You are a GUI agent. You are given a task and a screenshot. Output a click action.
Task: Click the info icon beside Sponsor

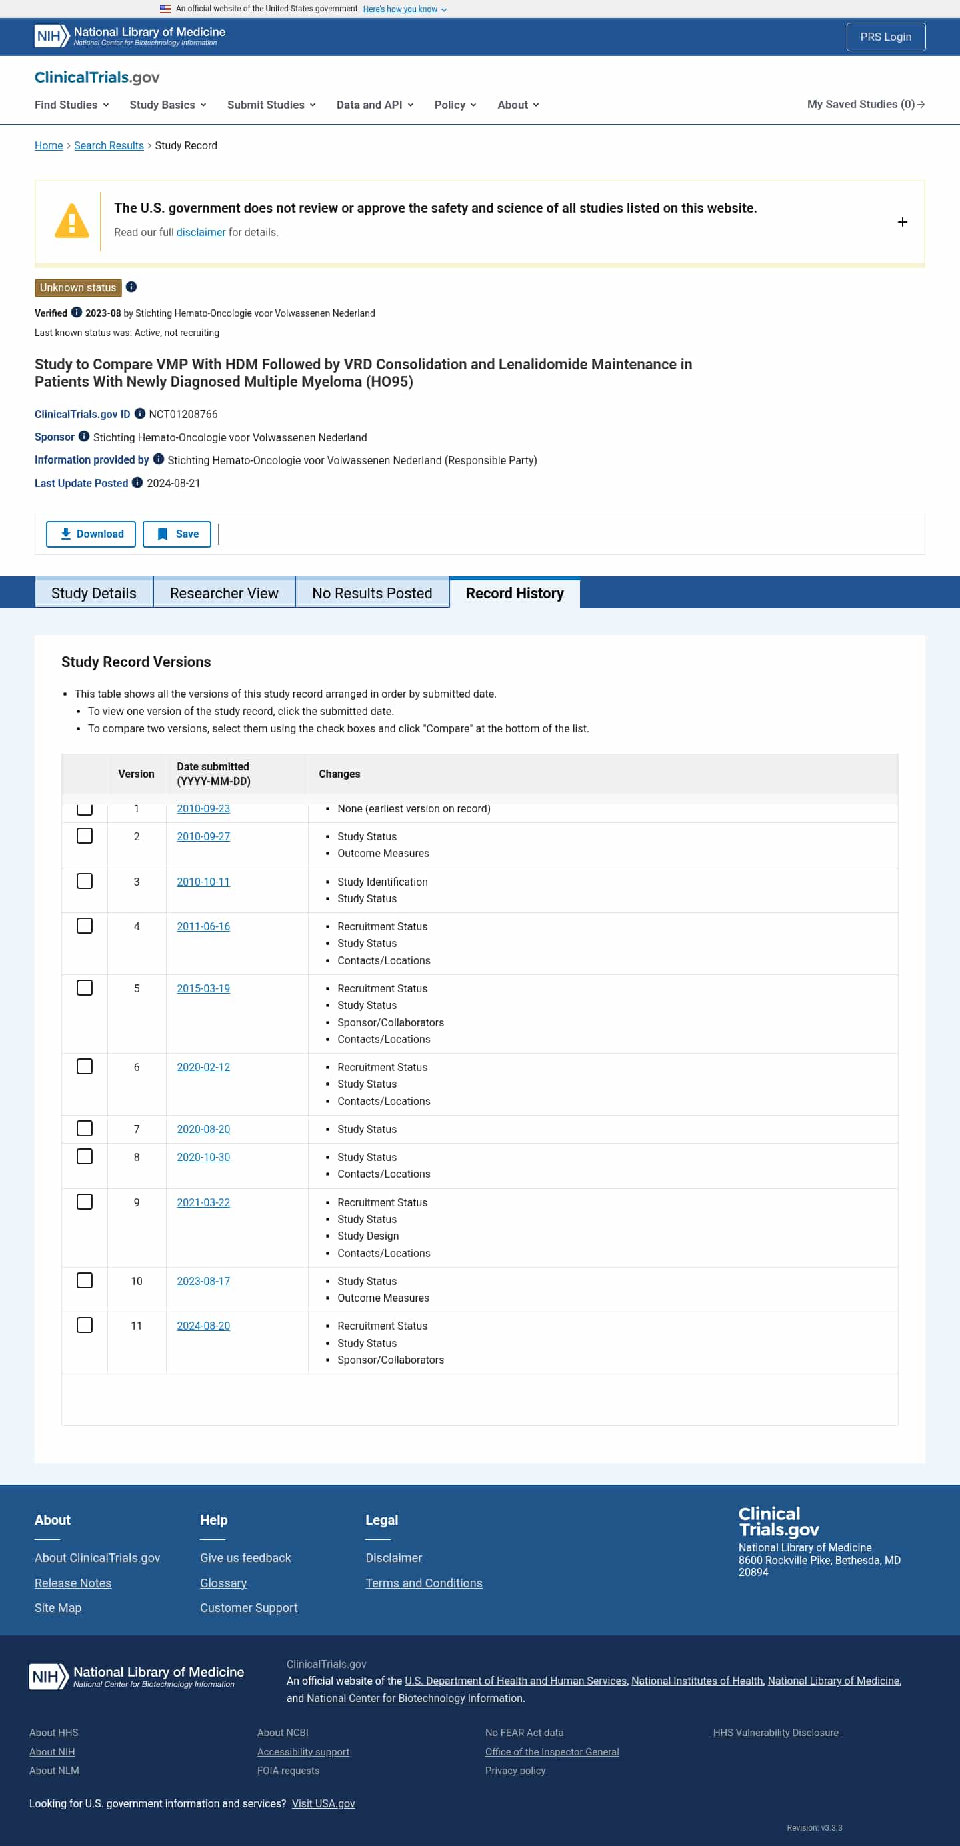[84, 436]
